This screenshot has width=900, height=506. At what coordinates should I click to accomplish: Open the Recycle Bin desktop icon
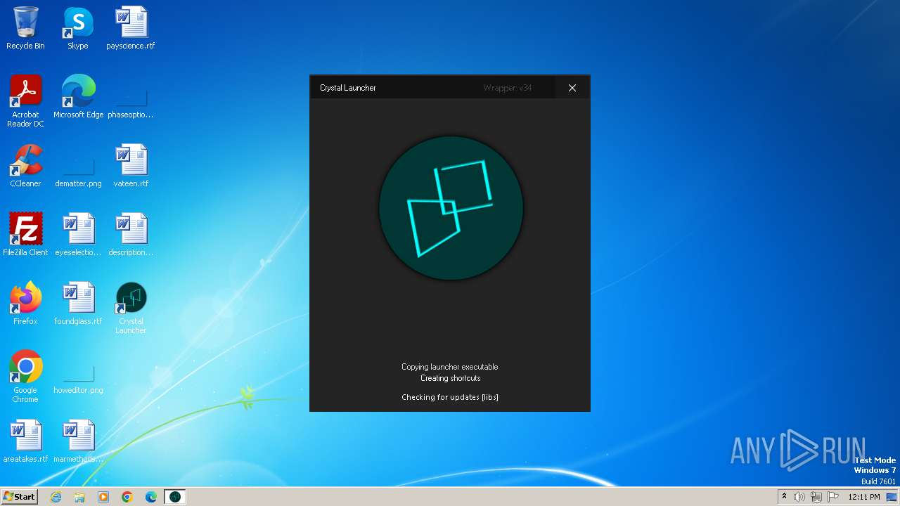coord(25,28)
